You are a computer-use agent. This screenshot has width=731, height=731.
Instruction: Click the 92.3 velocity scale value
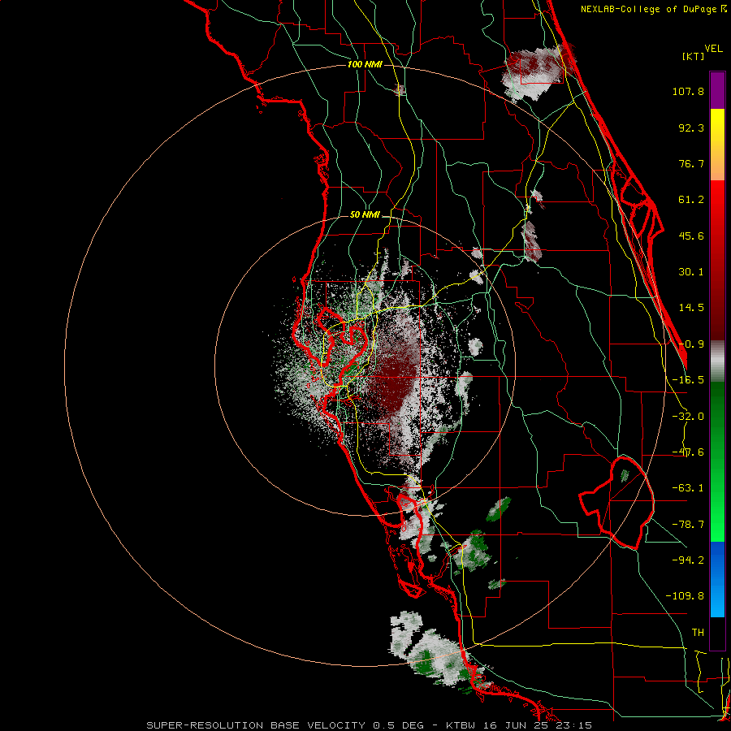[691, 128]
